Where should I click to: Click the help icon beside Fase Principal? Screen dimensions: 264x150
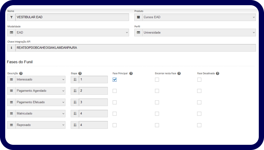tap(131, 74)
